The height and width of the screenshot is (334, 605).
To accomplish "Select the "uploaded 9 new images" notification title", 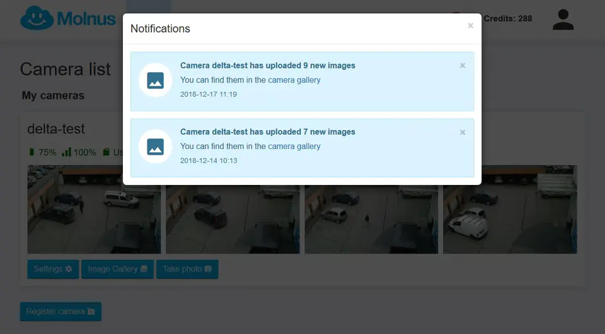I will tap(267, 65).
